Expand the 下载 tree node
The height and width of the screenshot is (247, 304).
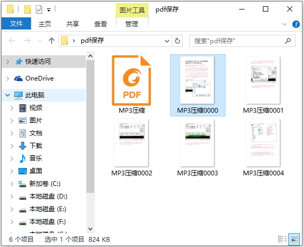12,146
